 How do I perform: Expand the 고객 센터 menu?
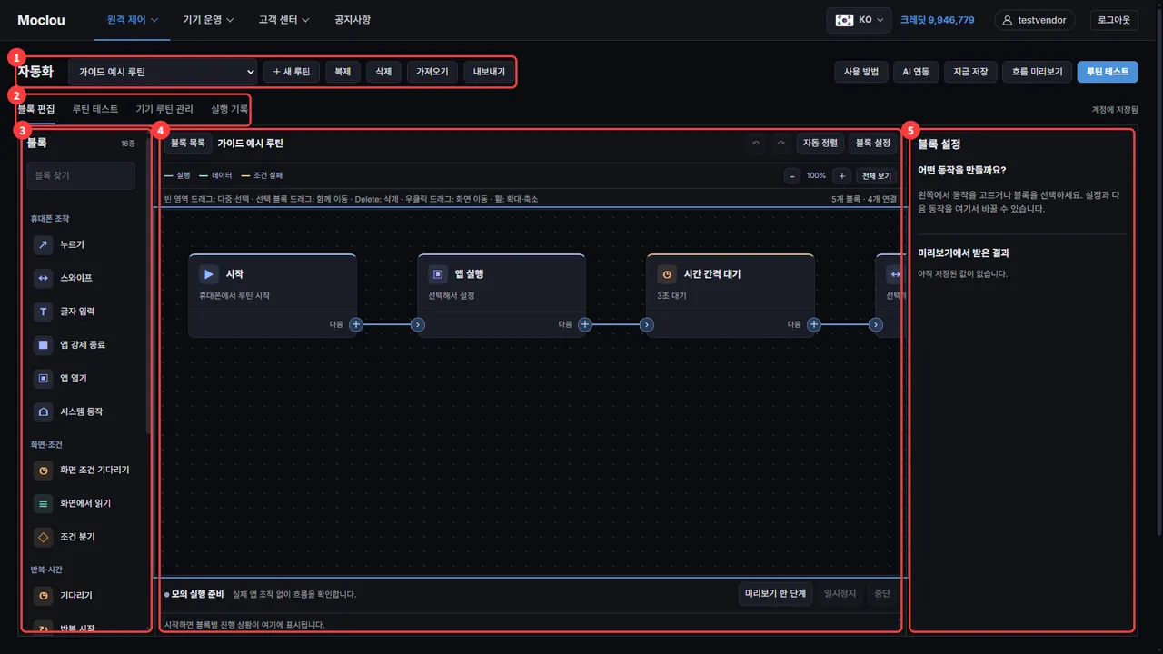[x=283, y=20]
